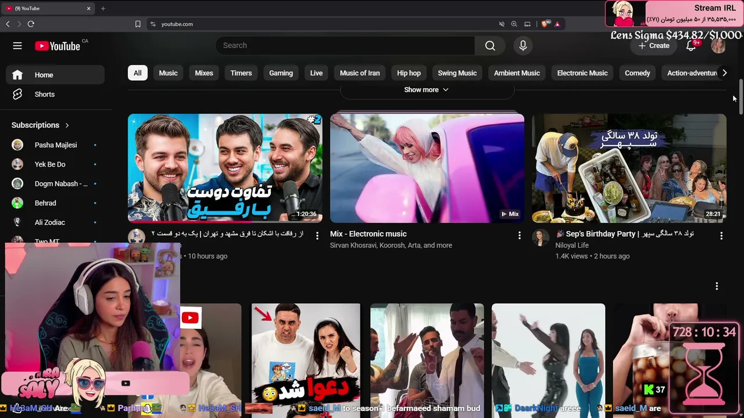Filter by the Music chip

click(168, 73)
